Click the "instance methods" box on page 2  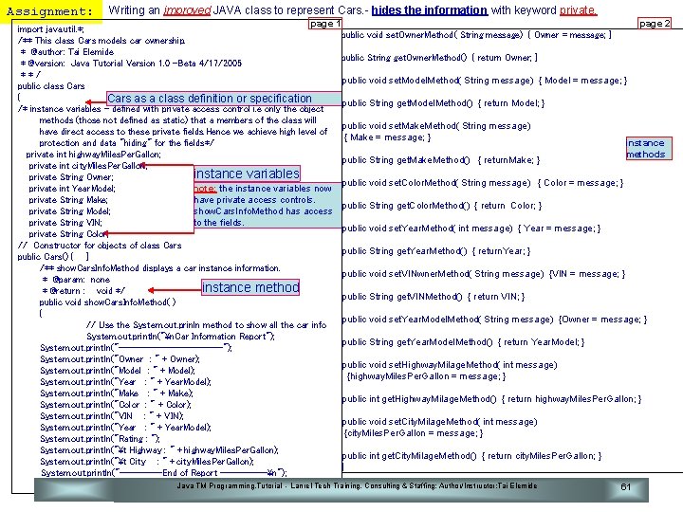pos(649,149)
